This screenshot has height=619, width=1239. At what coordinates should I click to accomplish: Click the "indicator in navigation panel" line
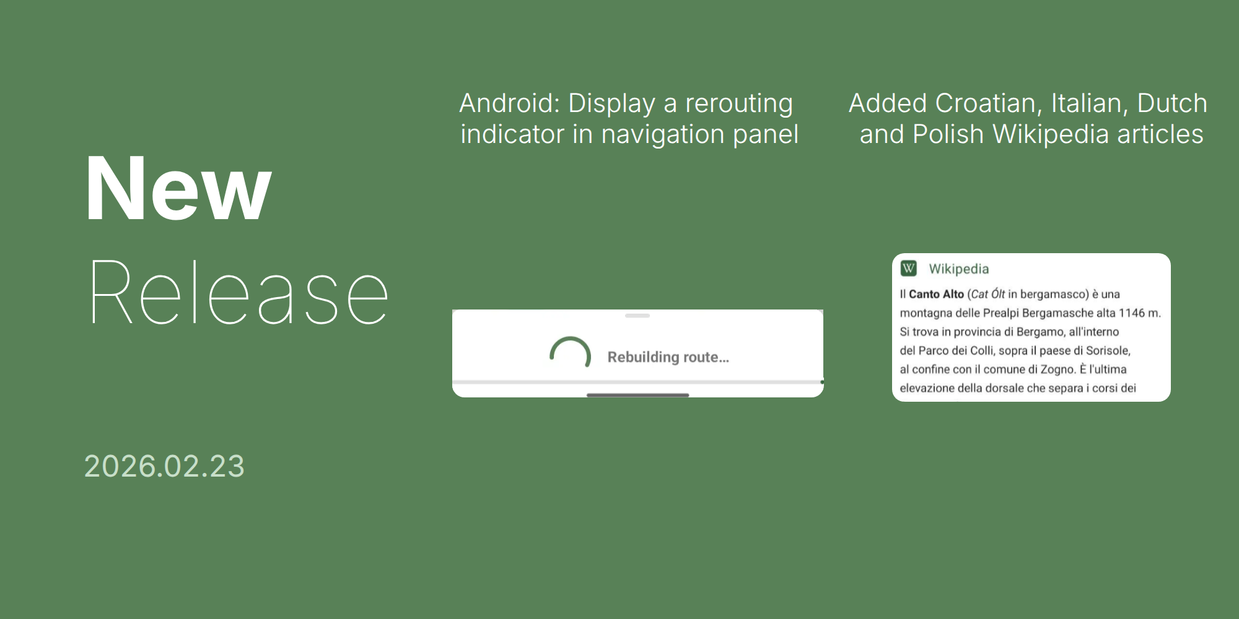point(629,134)
